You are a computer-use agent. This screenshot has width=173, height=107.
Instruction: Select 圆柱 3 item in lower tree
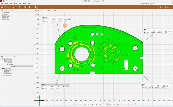[22, 66]
